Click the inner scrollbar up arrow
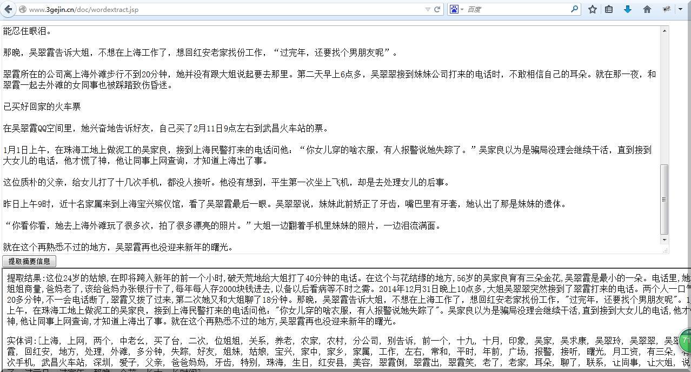Screen dimensions: 691x372 point(665,31)
